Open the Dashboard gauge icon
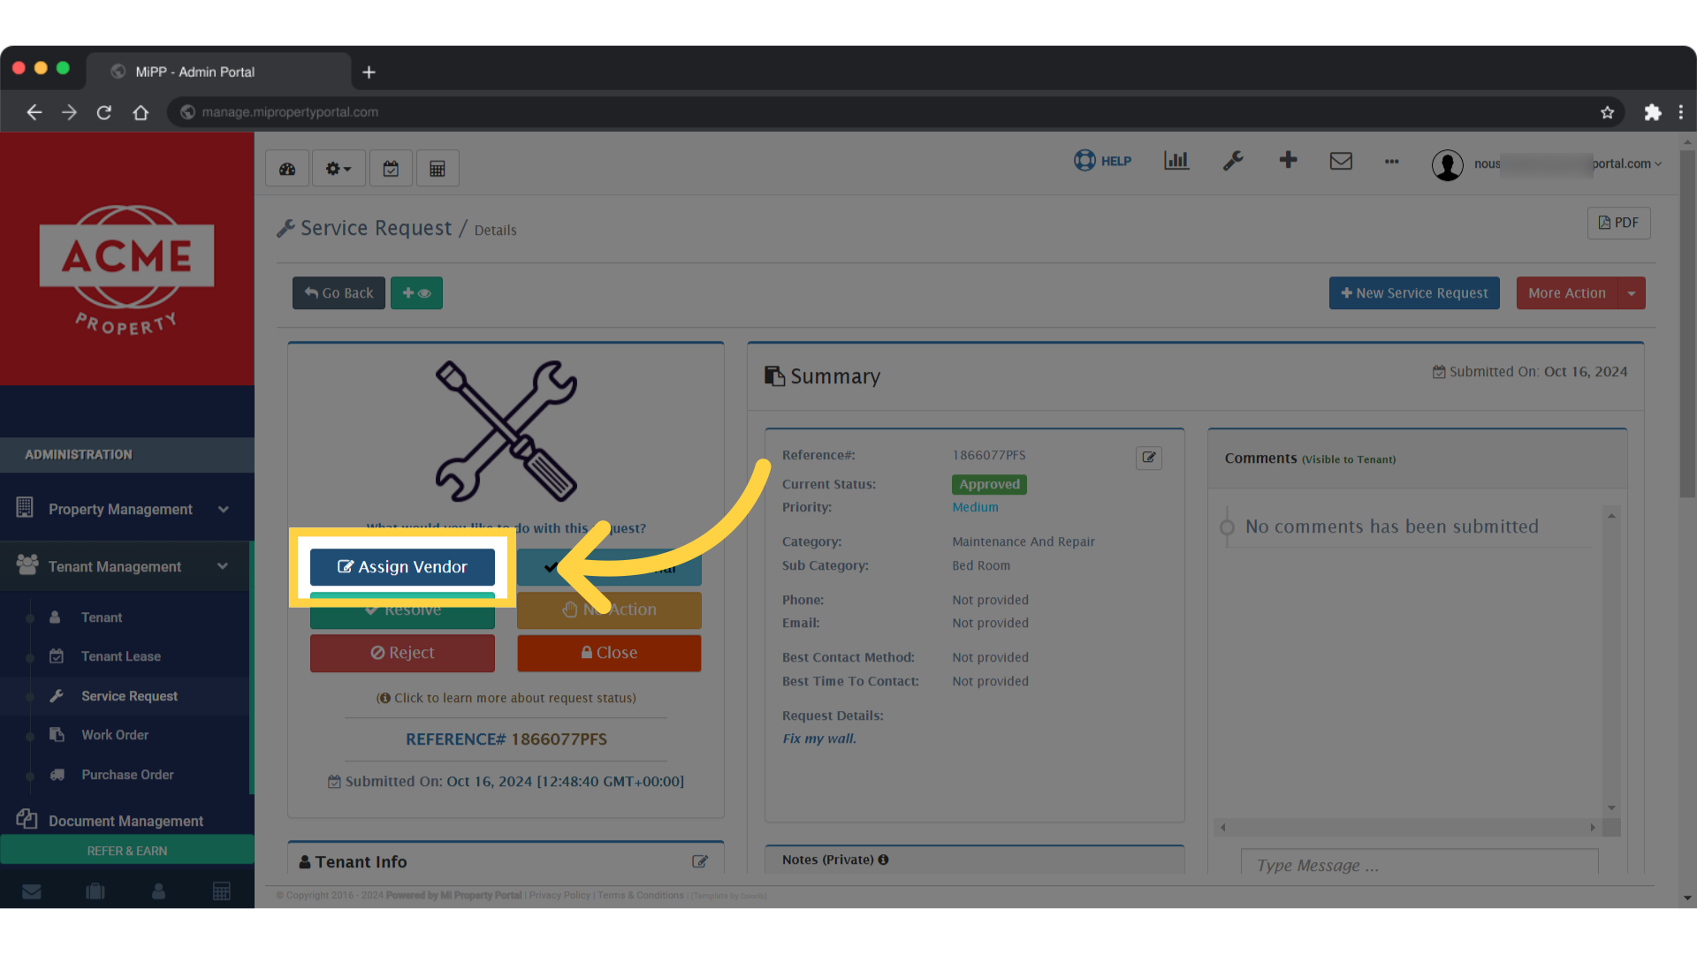The image size is (1697, 954). pyautogui.click(x=286, y=167)
